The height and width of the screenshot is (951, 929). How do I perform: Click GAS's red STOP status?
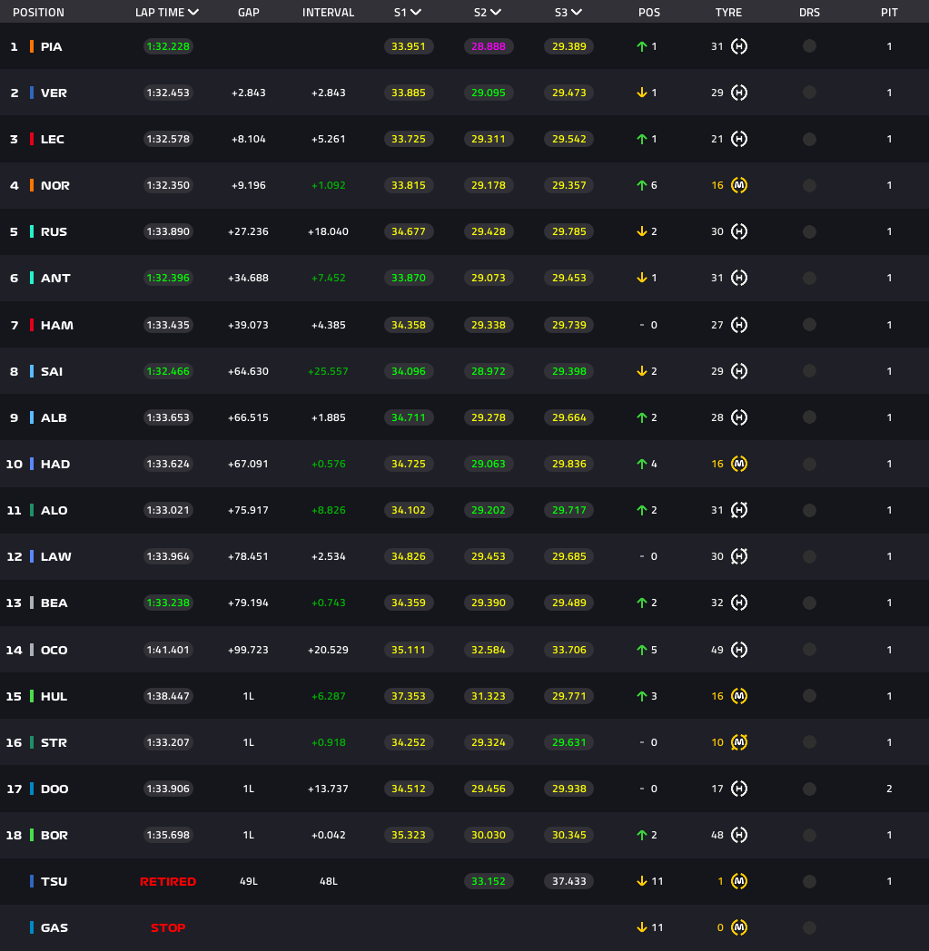click(x=168, y=927)
